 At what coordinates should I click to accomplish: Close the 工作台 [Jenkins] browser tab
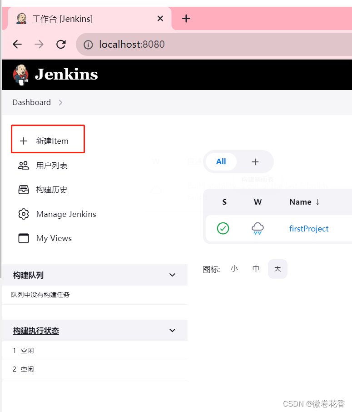[x=160, y=18]
